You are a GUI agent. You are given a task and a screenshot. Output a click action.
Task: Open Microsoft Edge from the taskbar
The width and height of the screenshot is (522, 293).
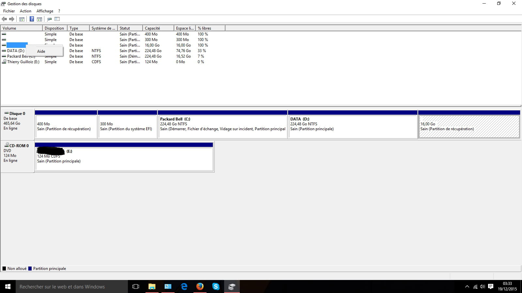coord(184,286)
